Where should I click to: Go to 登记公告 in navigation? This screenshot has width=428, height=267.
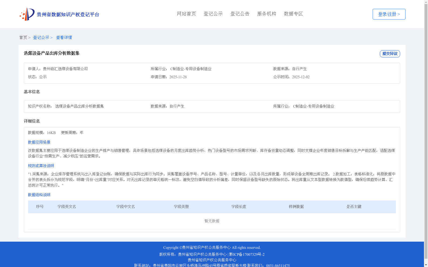tap(240, 14)
